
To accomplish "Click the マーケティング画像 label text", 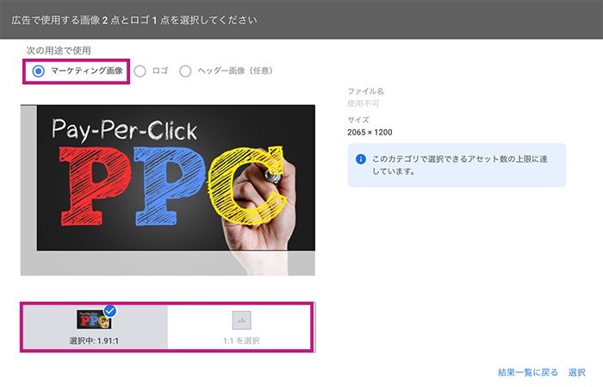I will coord(87,71).
